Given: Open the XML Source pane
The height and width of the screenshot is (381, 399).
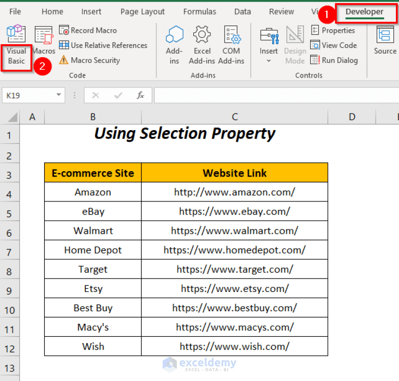Looking at the screenshot, I should point(385,40).
